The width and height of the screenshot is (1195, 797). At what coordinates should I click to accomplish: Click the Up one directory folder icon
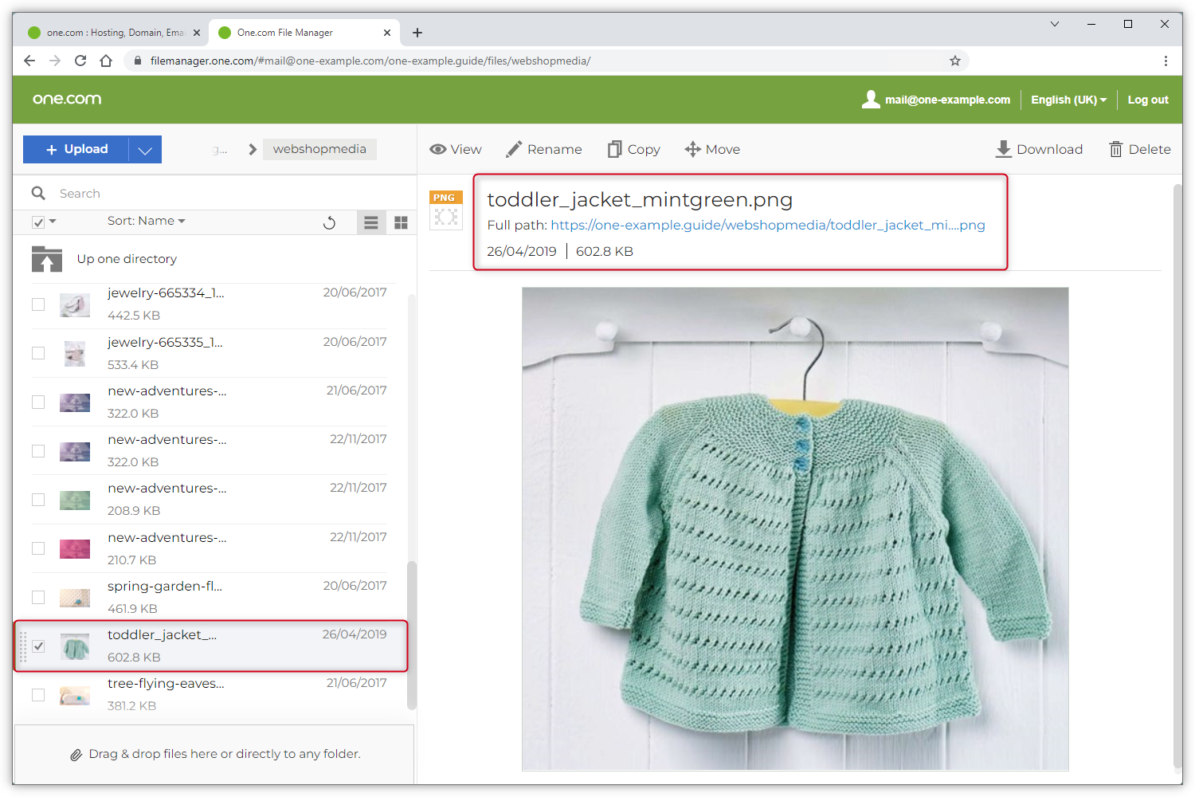coord(47,259)
